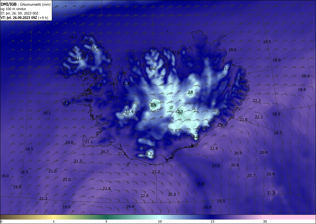
Task: Click the 8.9 value label
Action: tap(196, 136)
